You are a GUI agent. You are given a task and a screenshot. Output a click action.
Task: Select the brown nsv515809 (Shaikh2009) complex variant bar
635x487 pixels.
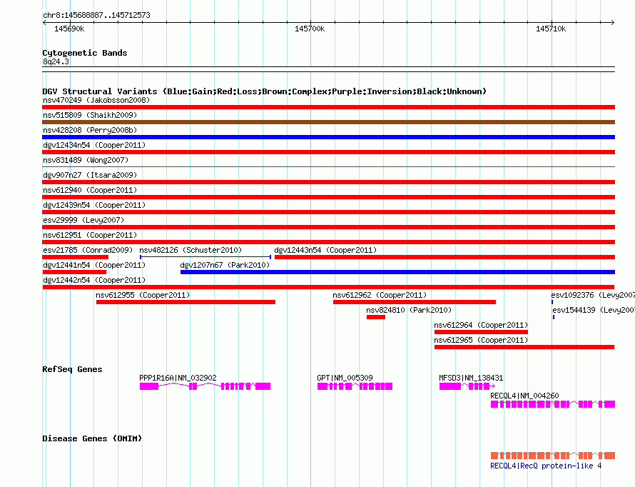(328, 122)
